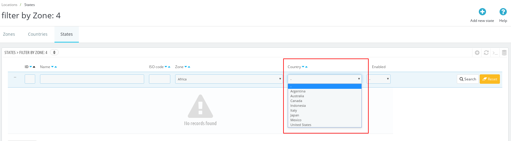511x141 pixels.
Task: Sort Country column descending
Action: point(303,67)
